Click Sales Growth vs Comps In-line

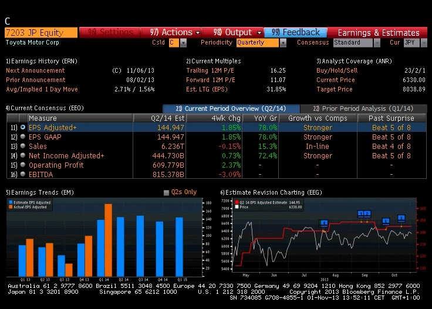(318, 147)
